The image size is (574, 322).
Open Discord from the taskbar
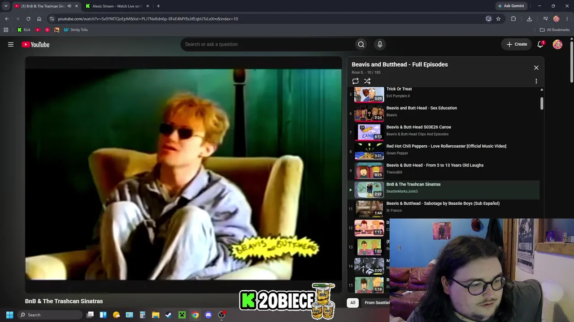[x=208, y=315]
